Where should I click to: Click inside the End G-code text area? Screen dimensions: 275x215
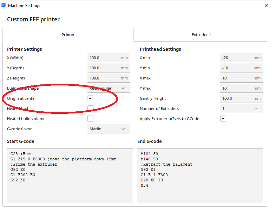click(200, 175)
